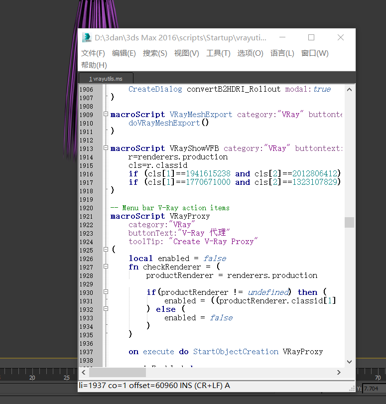Click line number 1906 in margin
This screenshot has width=386, height=404.
[86, 89]
